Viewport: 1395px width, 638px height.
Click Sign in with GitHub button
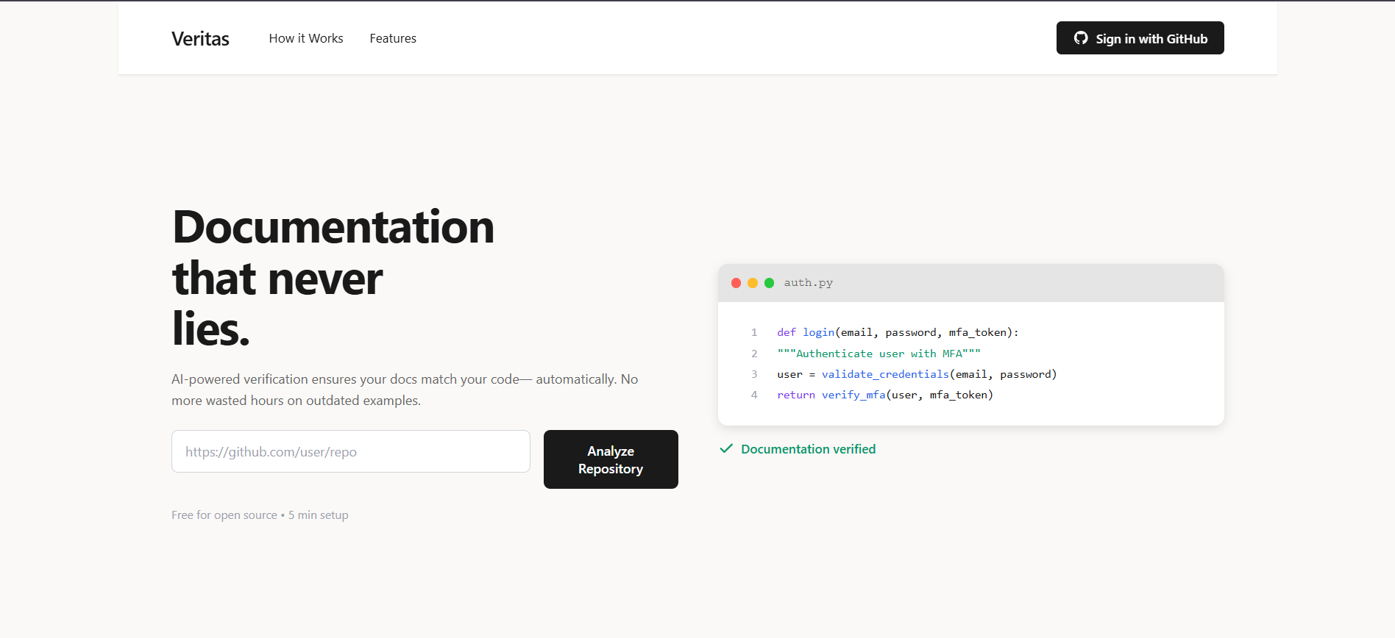(x=1140, y=38)
